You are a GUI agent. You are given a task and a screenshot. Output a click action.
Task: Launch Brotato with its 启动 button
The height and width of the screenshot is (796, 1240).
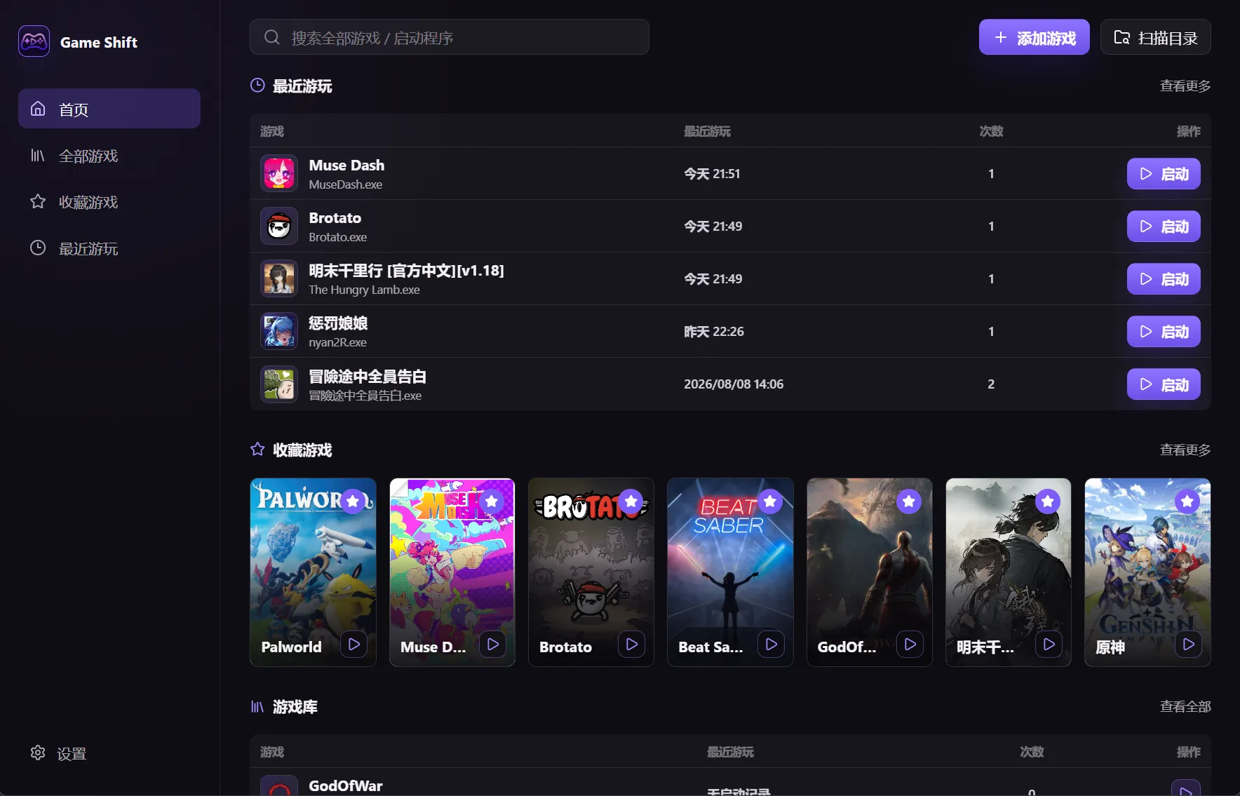[1164, 227]
